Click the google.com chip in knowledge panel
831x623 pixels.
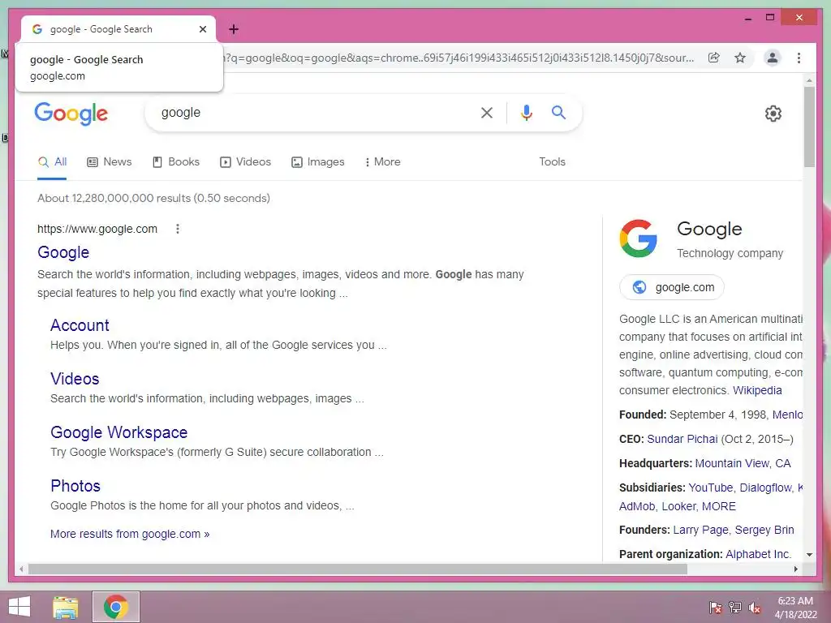pos(672,287)
